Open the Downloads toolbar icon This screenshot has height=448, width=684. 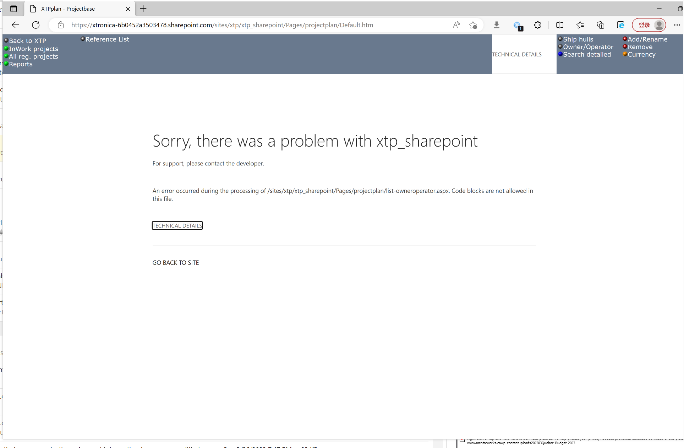click(497, 25)
